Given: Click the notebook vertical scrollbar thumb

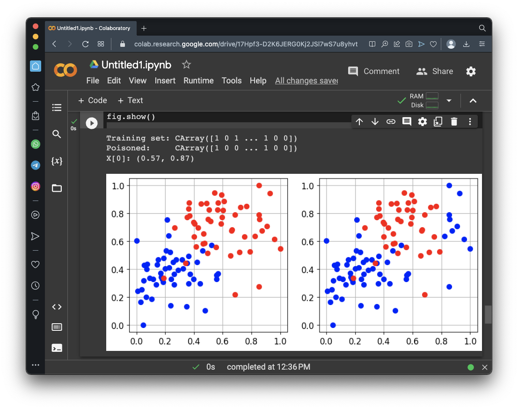Looking at the screenshot, I should (488, 314).
